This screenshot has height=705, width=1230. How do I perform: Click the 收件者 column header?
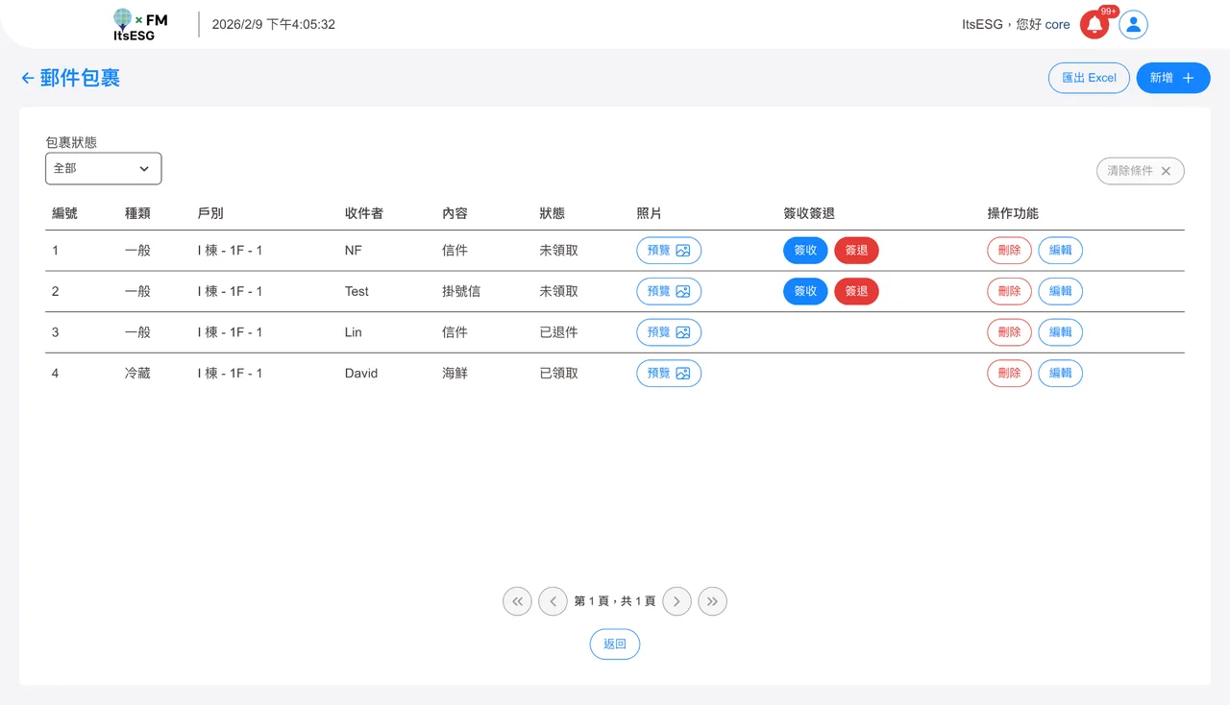click(x=364, y=213)
